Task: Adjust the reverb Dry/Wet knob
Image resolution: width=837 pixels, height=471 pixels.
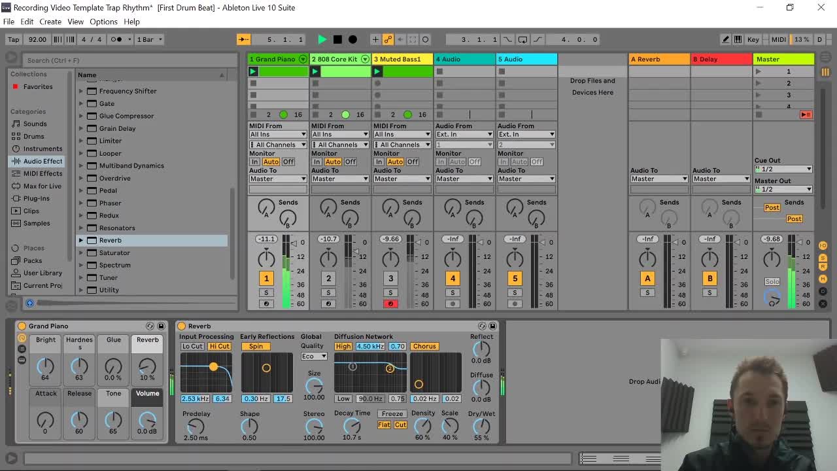Action: tap(481, 426)
